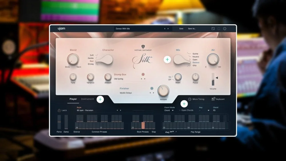286x161 pixels.
Task: Switch to the Player tab
Action: pyautogui.click(x=73, y=99)
